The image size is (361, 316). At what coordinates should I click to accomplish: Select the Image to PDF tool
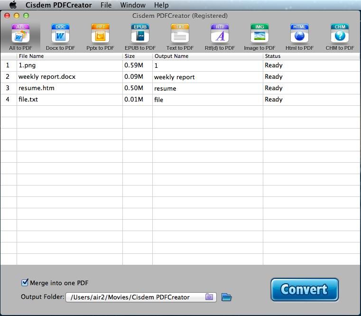(259, 37)
